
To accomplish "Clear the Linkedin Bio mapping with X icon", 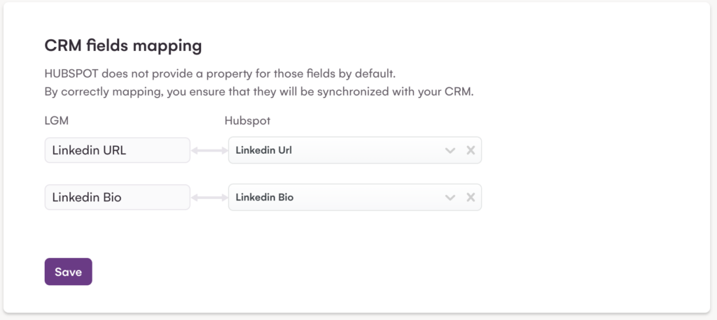I will (471, 197).
